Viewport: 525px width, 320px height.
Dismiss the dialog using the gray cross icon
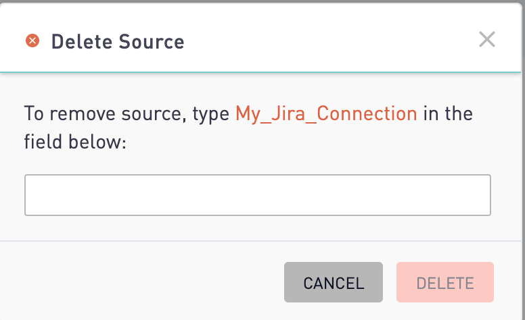(487, 39)
